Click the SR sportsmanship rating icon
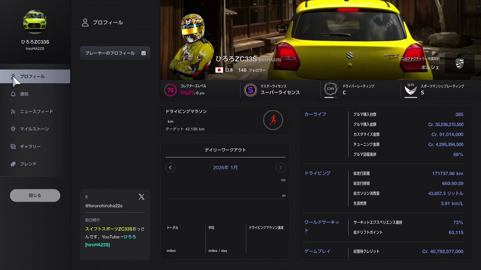The height and width of the screenshot is (270, 481). pyautogui.click(x=411, y=90)
